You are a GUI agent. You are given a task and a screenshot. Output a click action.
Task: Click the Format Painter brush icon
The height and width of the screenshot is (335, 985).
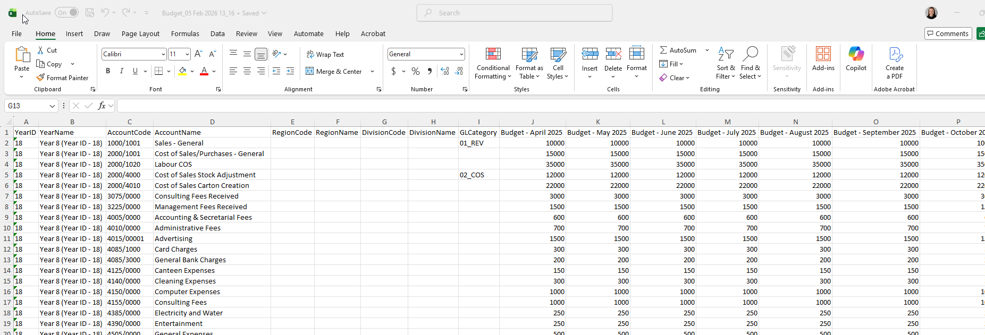click(x=40, y=78)
